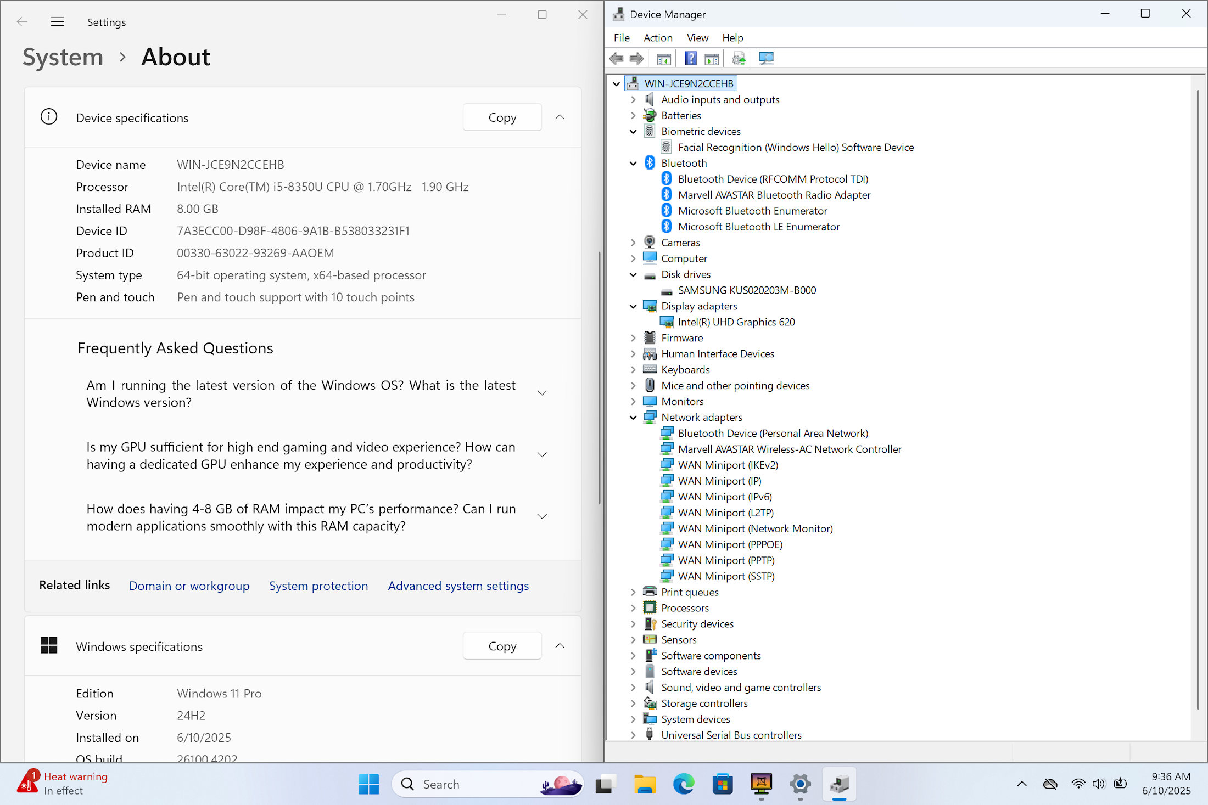Image resolution: width=1208 pixels, height=805 pixels.
Task: Open Task View from the taskbar
Action: pyautogui.click(x=606, y=784)
